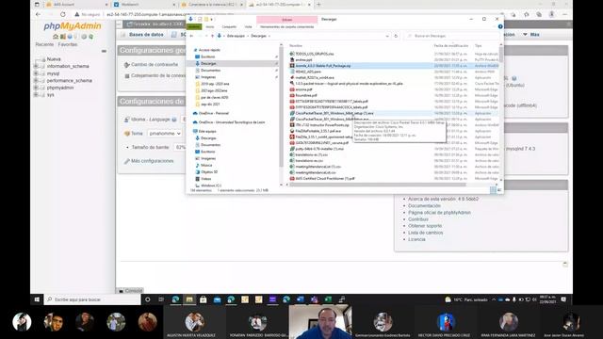Click the Obtener soporte link

425,226
